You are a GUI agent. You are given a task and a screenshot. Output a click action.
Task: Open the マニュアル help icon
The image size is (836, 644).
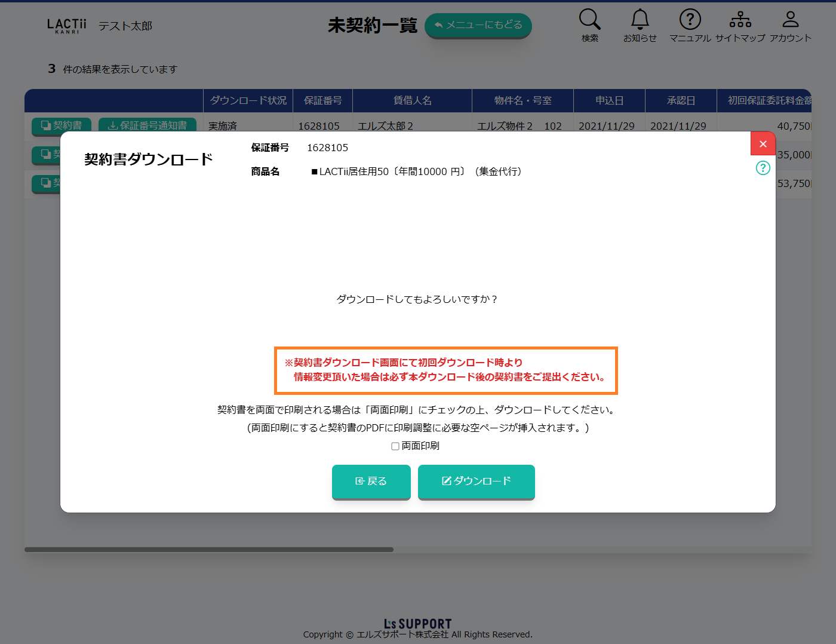tap(690, 20)
